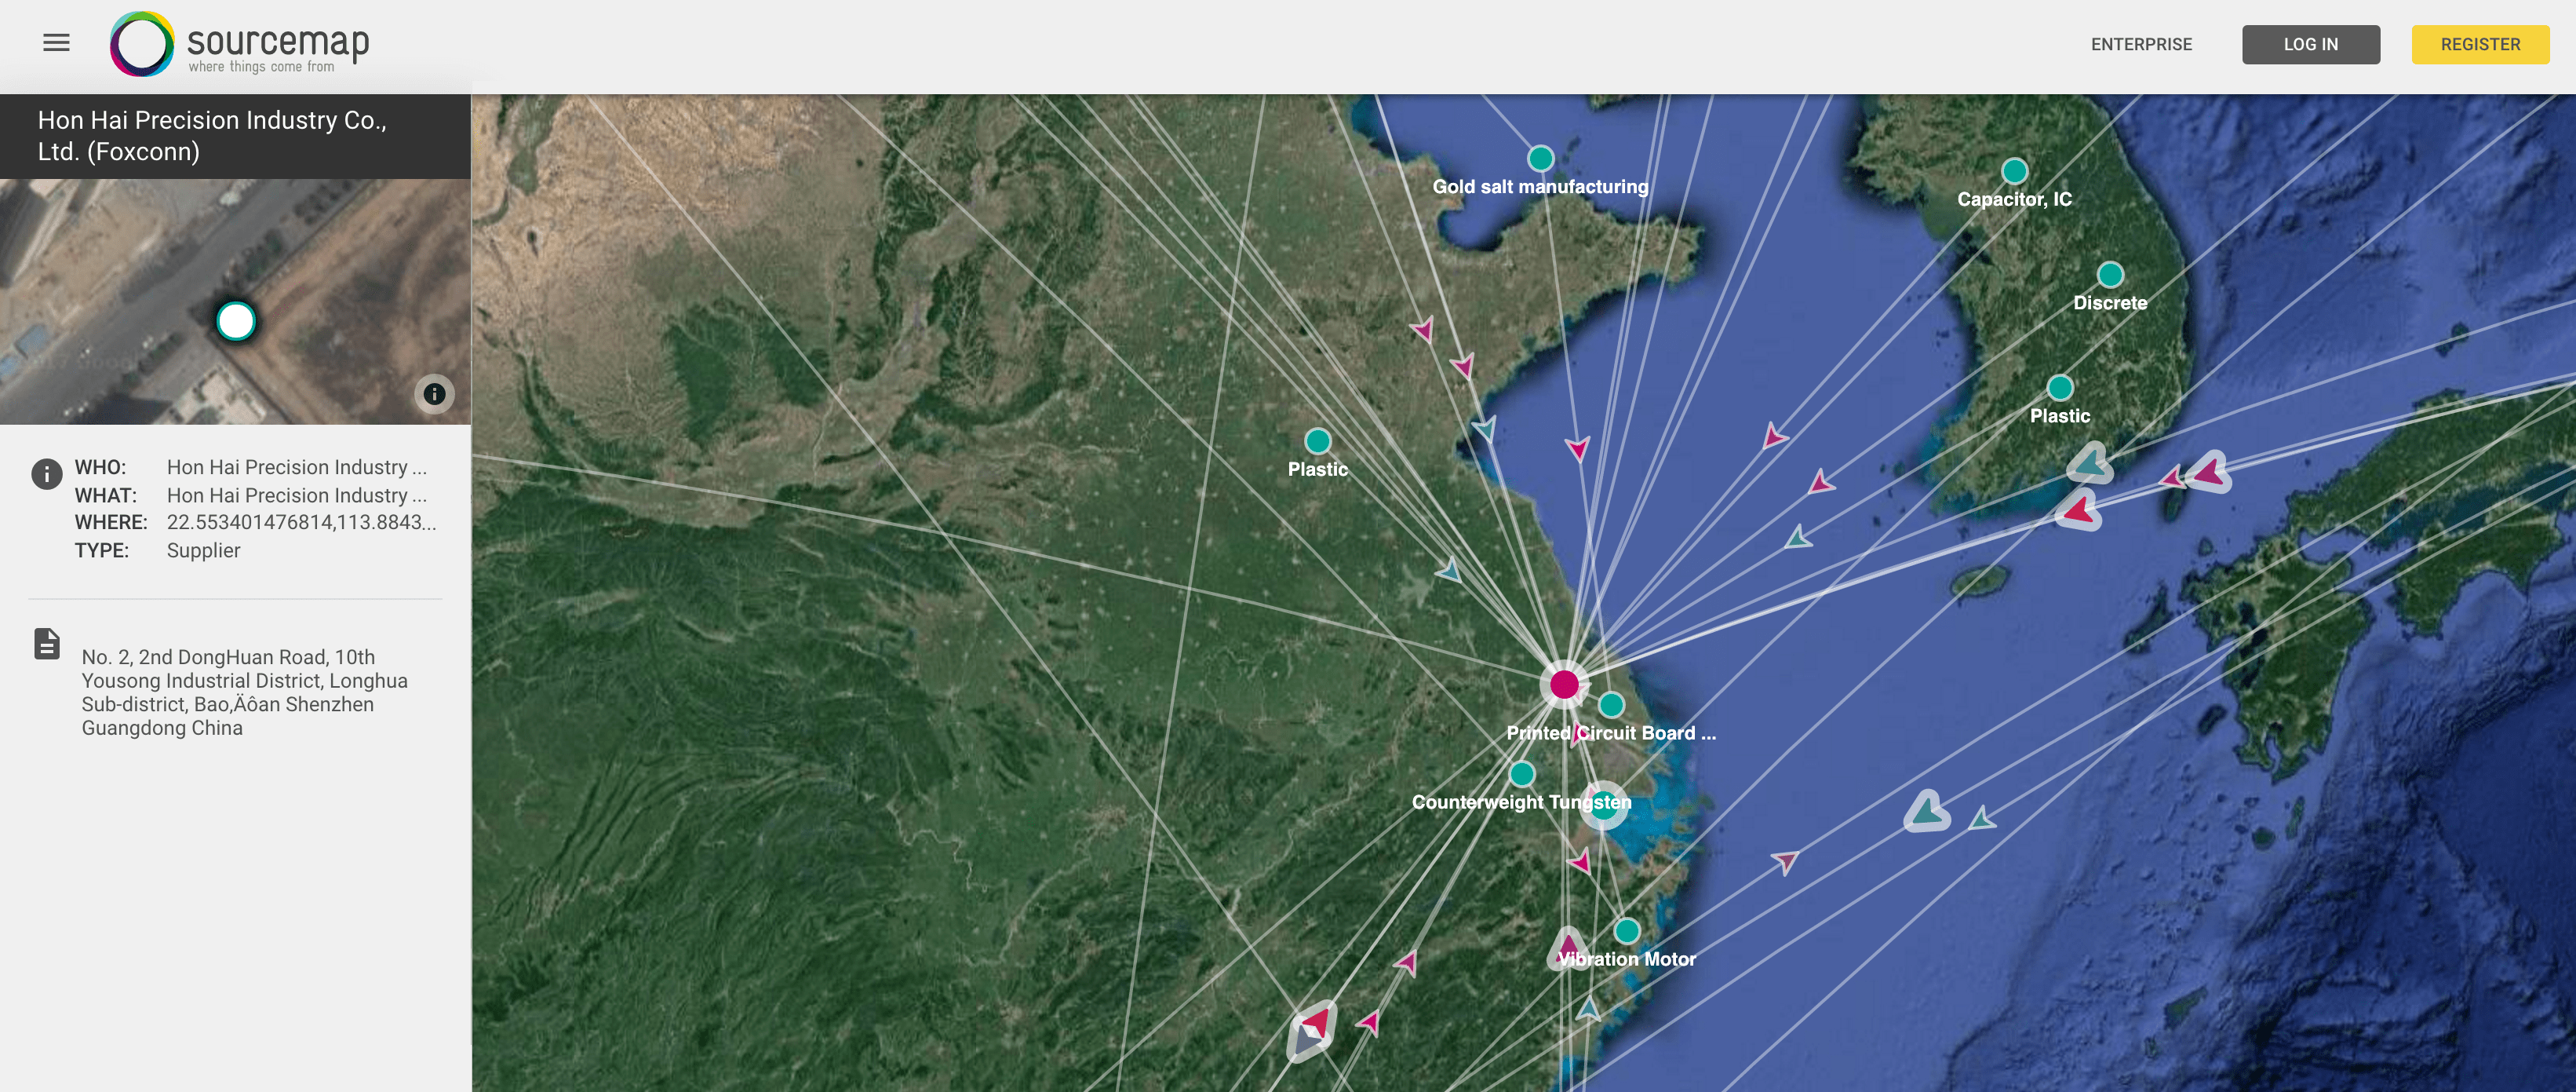Viewport: 2576px width, 1092px height.
Task: Select the Gold salt manufacturing map node
Action: 1540,158
